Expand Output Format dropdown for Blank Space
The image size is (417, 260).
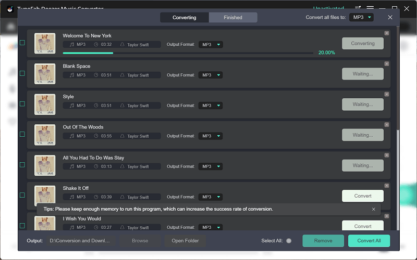click(211, 75)
